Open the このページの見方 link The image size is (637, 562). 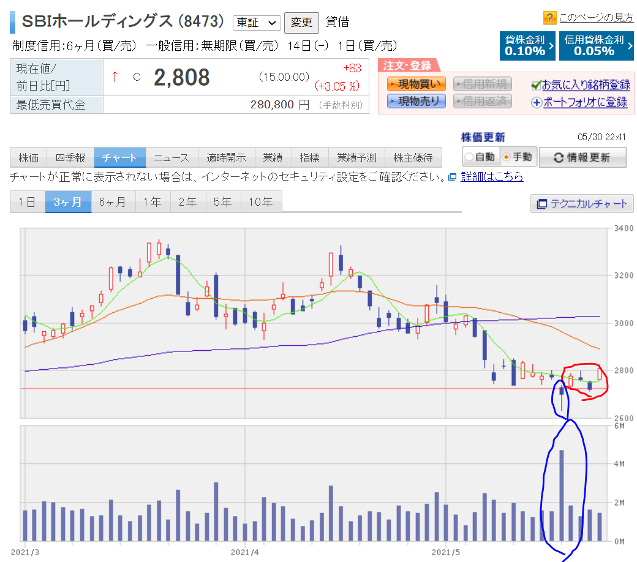[x=596, y=18]
